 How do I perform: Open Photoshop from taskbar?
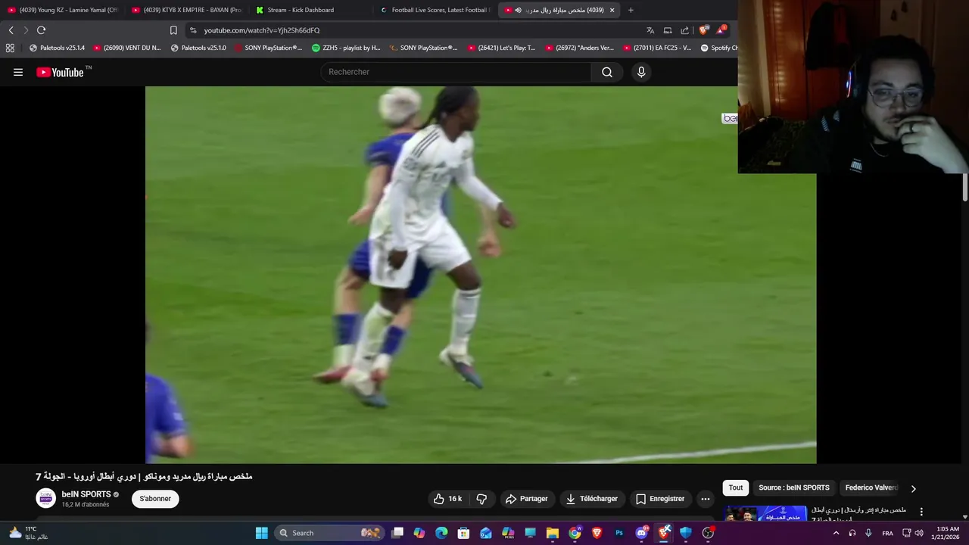(x=619, y=533)
